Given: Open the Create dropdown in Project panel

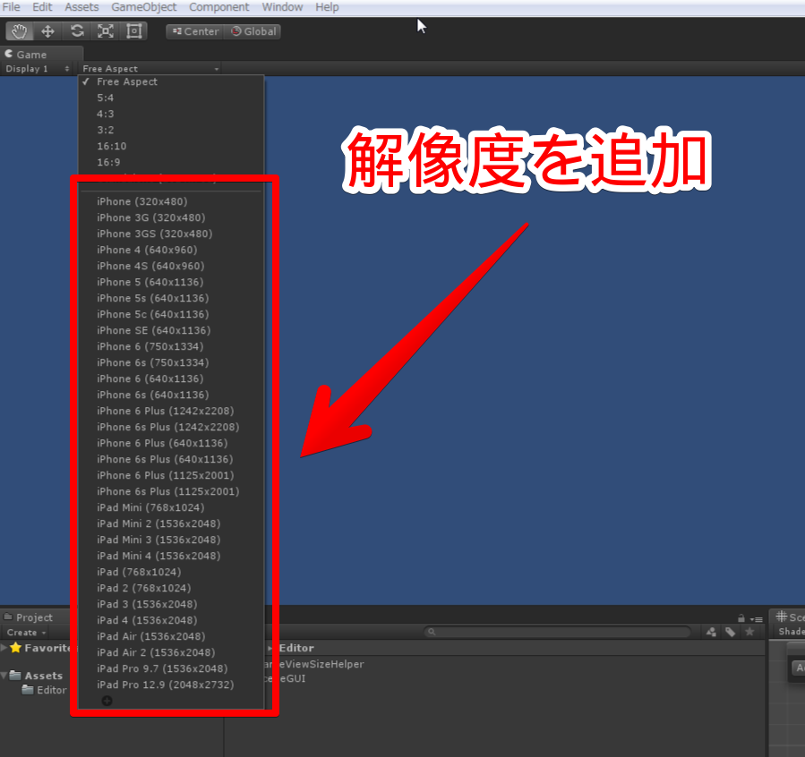Looking at the screenshot, I should (x=27, y=633).
